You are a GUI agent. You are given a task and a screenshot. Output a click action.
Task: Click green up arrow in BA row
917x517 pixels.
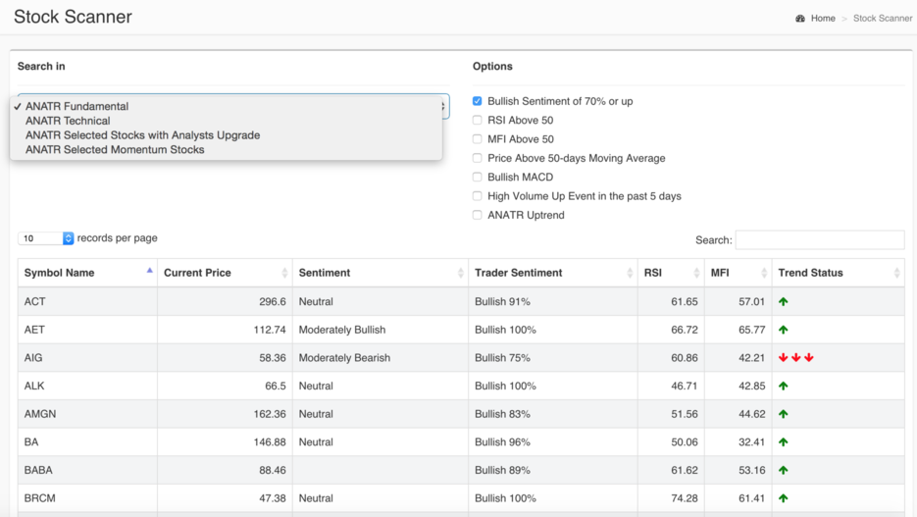tap(783, 442)
